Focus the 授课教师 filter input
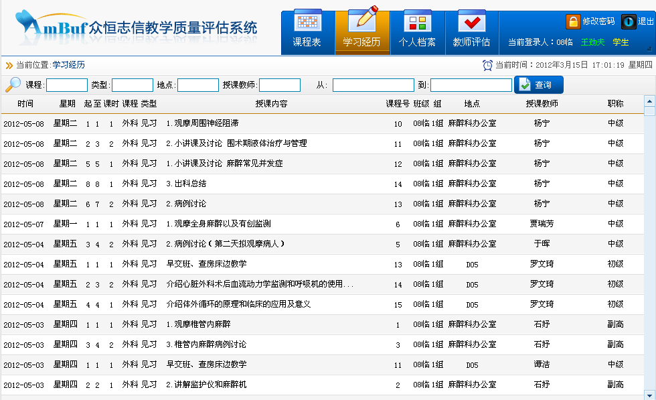 pyautogui.click(x=280, y=85)
